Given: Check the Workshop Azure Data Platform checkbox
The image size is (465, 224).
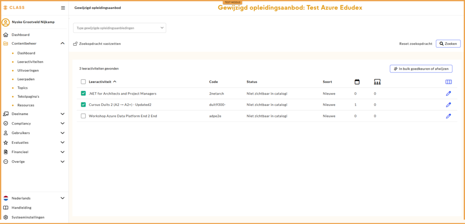Looking at the screenshot, I should pos(83,116).
